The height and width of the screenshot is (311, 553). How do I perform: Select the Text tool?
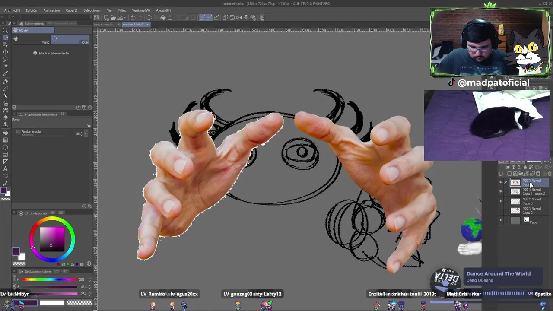6,169
